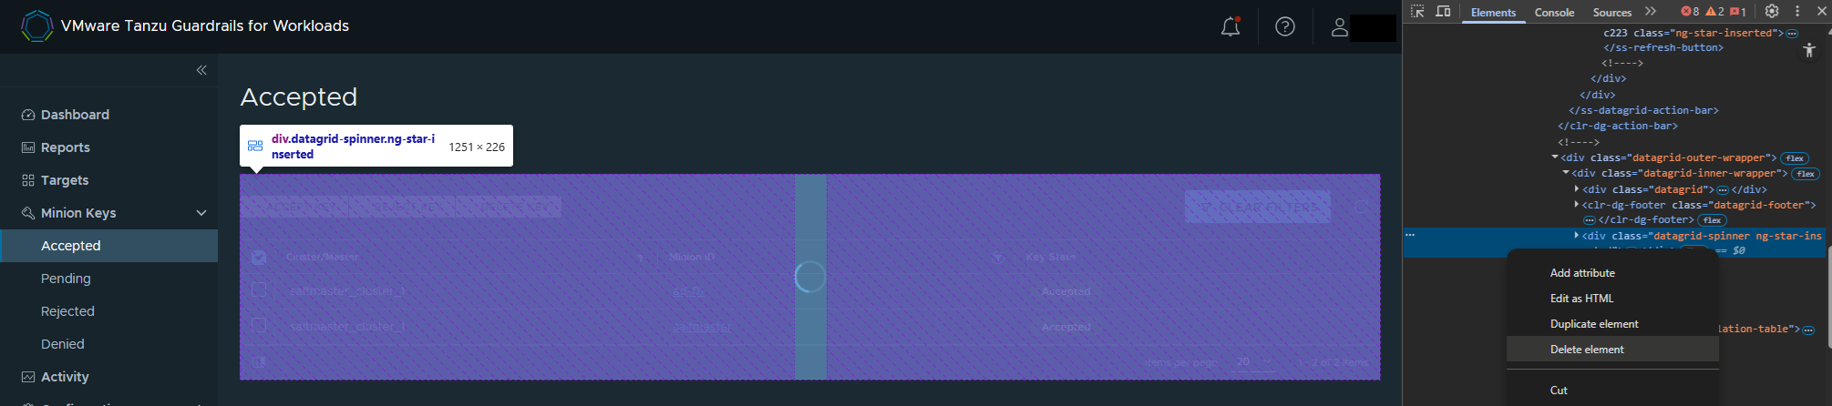Click the Minion Keys key icon
The image size is (1832, 406).
28,213
